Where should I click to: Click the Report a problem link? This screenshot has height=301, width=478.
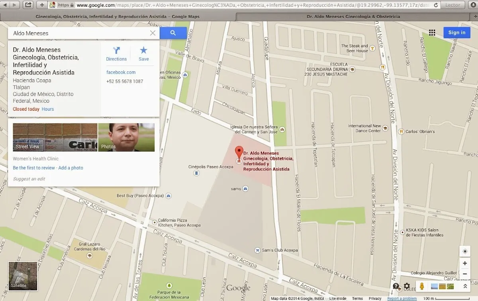pyautogui.click(x=402, y=298)
